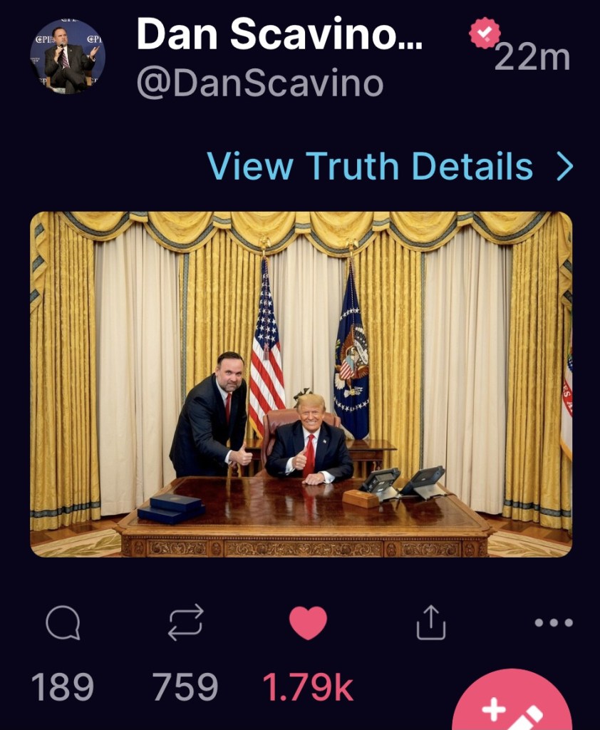Screen dimensions: 600x730
Task: Expand details with the blue chevron arrow
Action: pyautogui.click(x=565, y=168)
